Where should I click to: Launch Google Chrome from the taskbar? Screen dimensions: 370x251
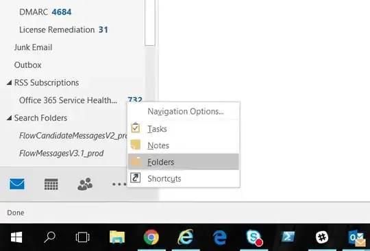click(151, 237)
